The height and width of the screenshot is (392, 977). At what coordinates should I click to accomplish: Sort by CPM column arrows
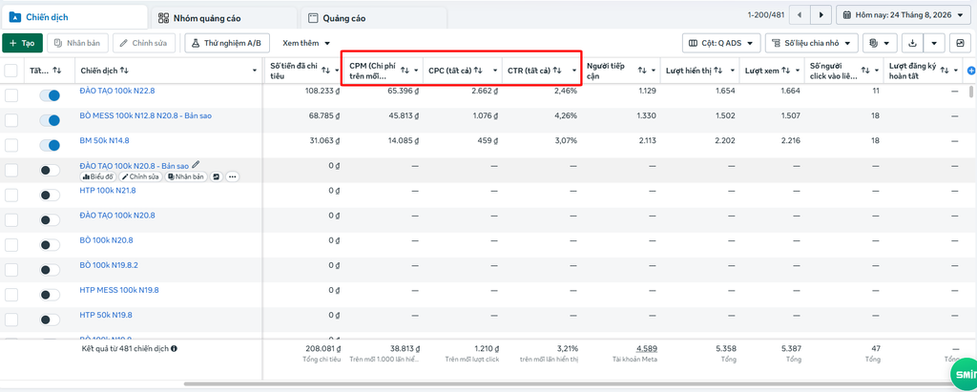tap(405, 71)
